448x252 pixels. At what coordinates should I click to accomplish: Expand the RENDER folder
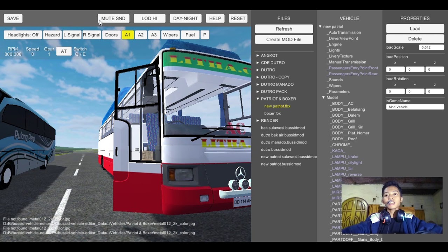tap(258, 120)
